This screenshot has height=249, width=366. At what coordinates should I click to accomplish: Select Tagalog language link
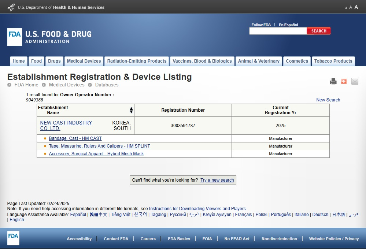[x=159, y=215]
